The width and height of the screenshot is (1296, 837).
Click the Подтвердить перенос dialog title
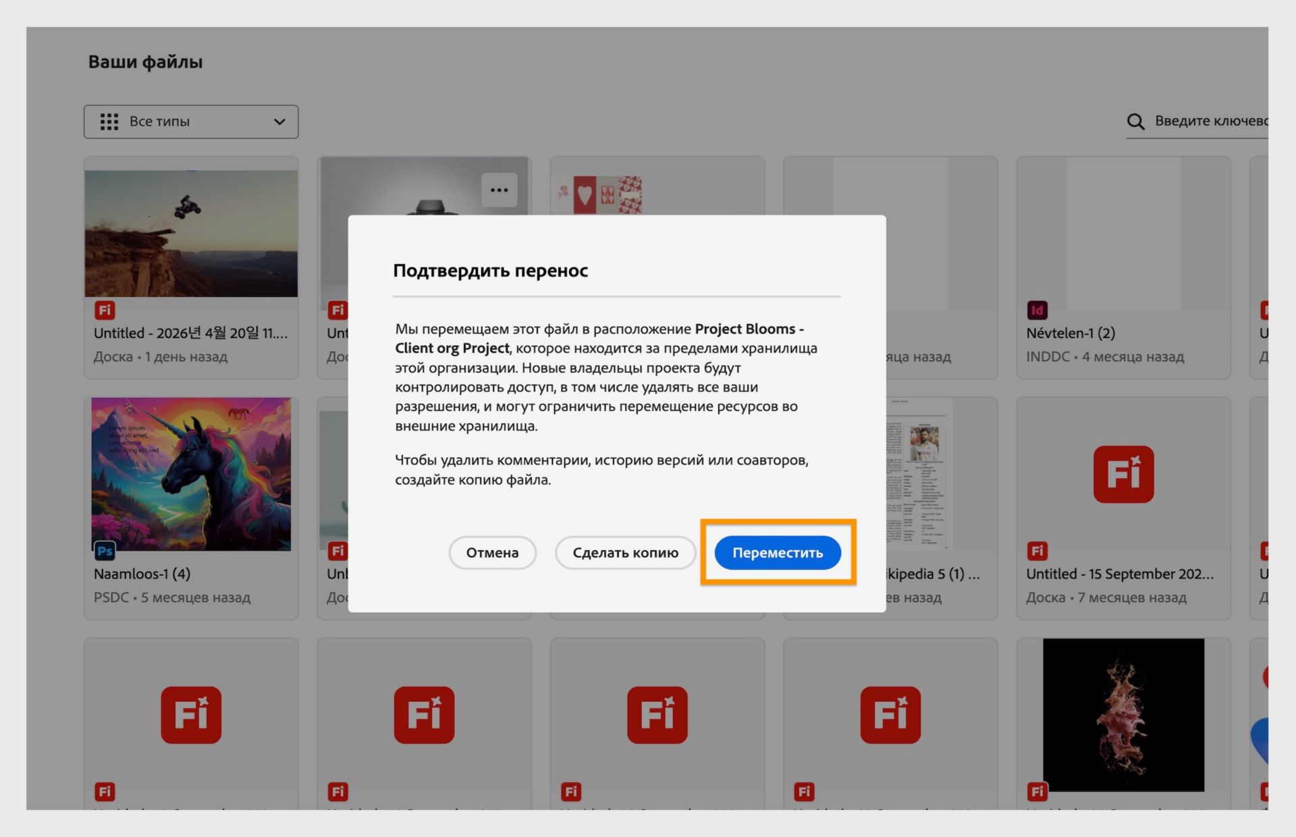[491, 271]
